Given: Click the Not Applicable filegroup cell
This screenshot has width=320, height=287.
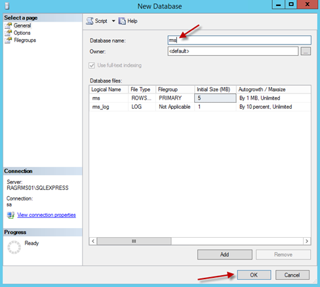Looking at the screenshot, I should 175,107.
